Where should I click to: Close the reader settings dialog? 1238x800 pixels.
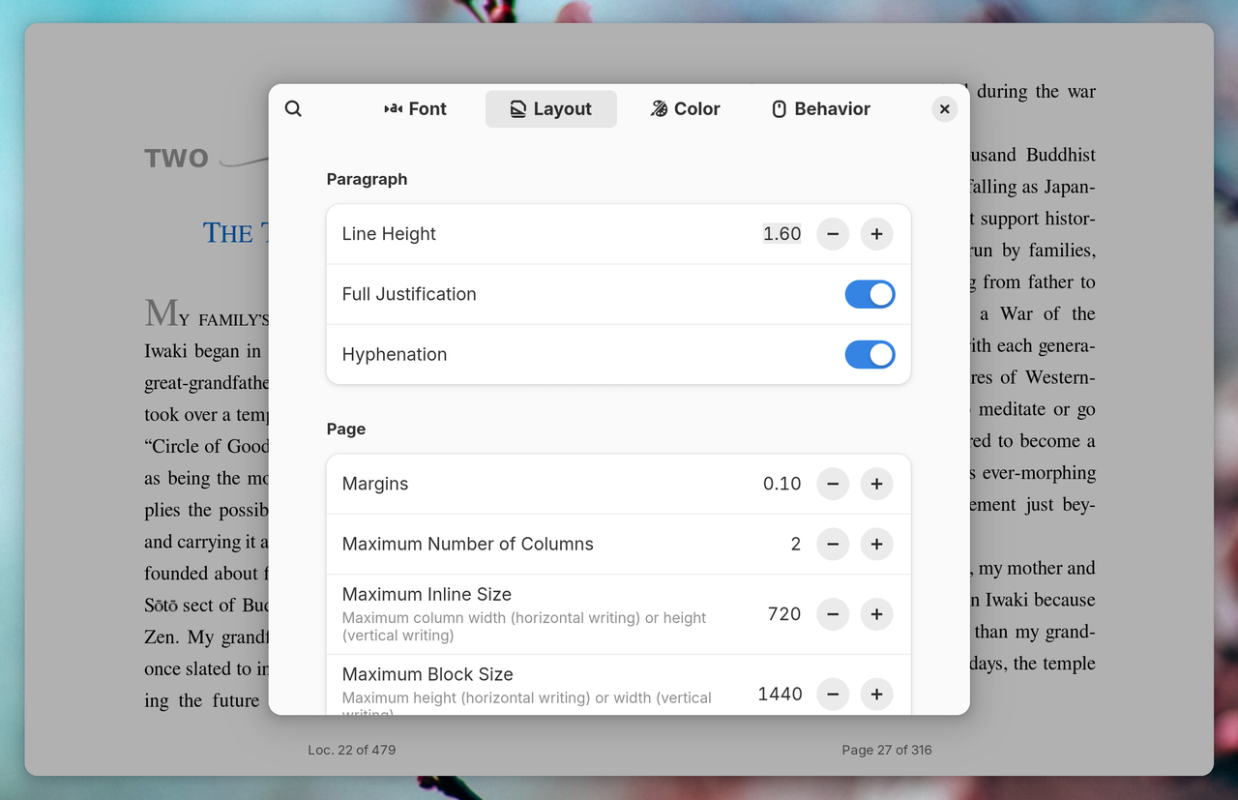point(944,108)
